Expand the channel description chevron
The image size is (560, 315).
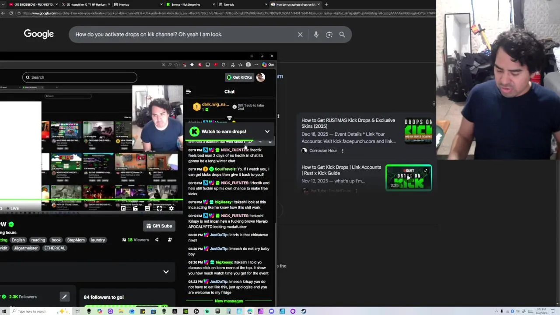click(166, 272)
